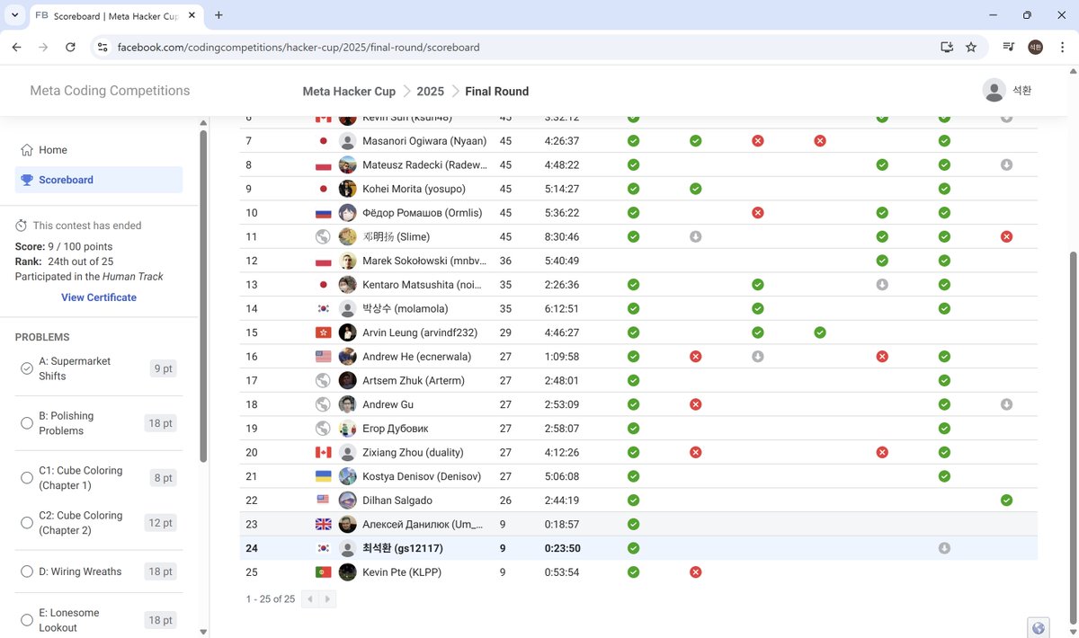This screenshot has height=638, width=1079.
Task: Click the 18 pt badge for Polishing Problems
Action: pyautogui.click(x=161, y=423)
